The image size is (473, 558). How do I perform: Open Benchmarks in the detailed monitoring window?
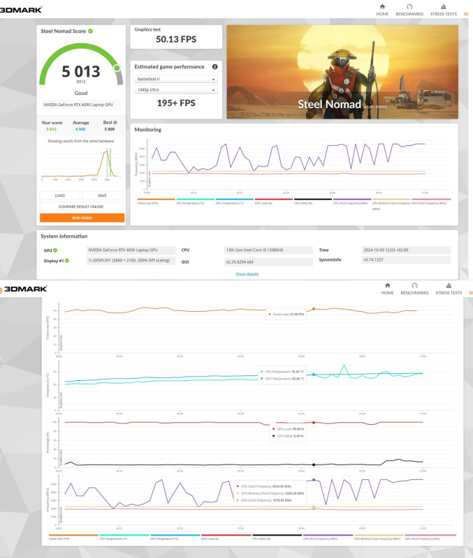[414, 289]
